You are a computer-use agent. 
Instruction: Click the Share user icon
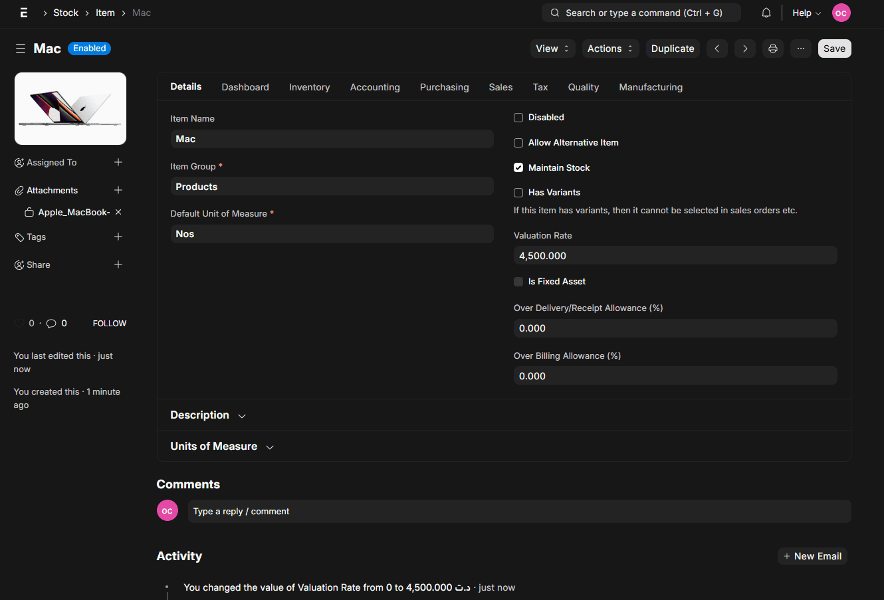click(x=19, y=265)
